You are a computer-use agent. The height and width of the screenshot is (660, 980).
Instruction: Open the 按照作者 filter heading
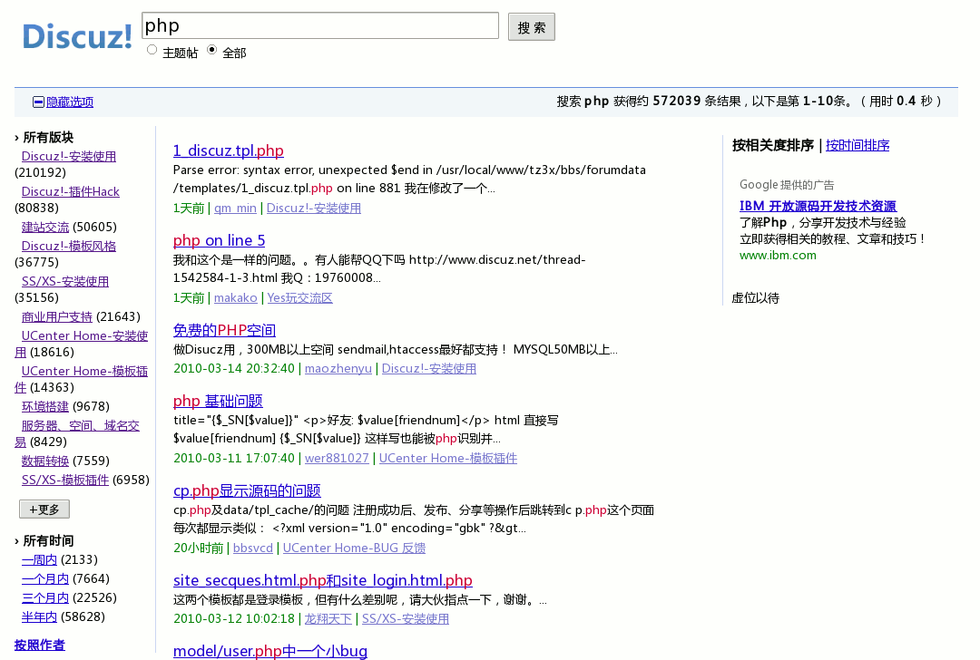click(39, 645)
